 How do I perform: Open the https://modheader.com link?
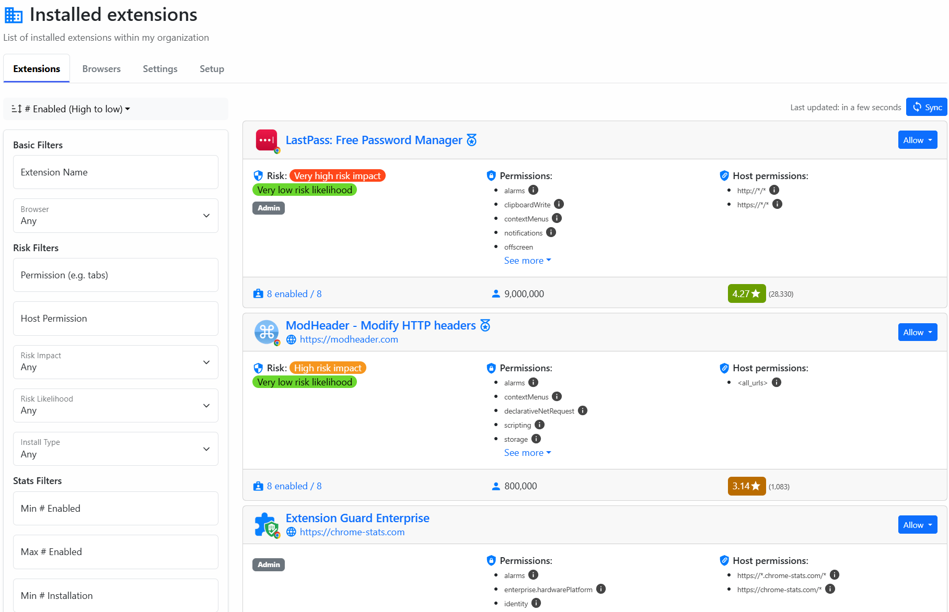click(x=349, y=339)
